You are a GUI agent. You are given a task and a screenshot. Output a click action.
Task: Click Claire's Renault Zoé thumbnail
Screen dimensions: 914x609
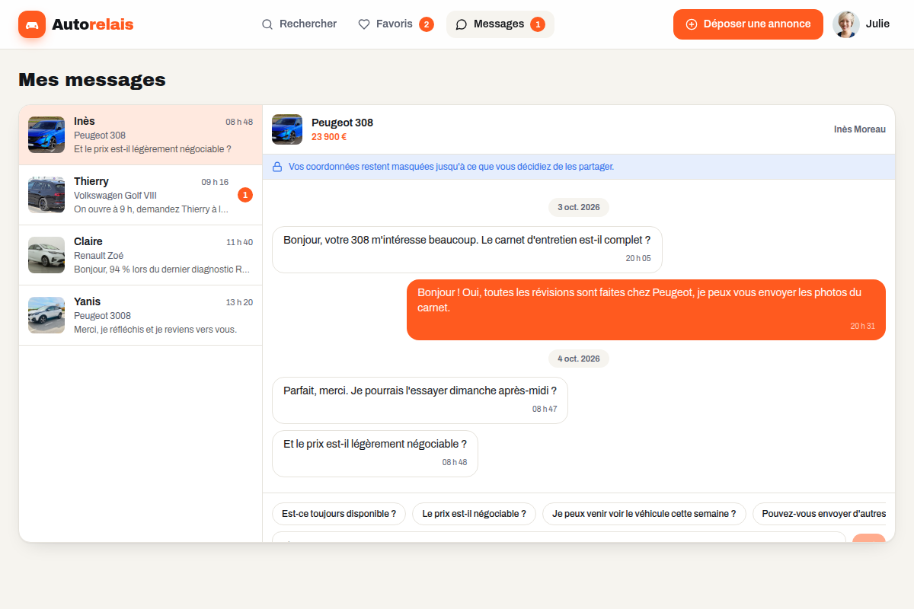pyautogui.click(x=46, y=255)
